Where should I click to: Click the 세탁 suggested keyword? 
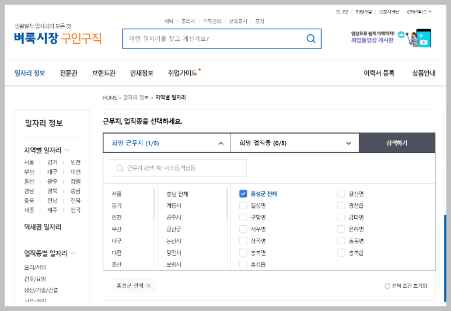coord(169,21)
